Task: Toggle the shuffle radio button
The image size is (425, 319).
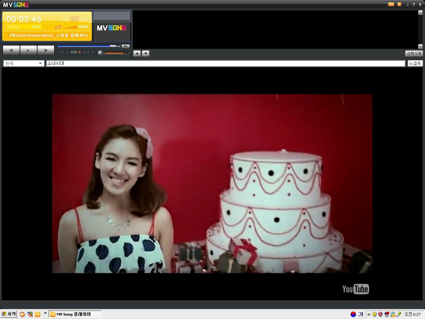Action: tap(92, 52)
